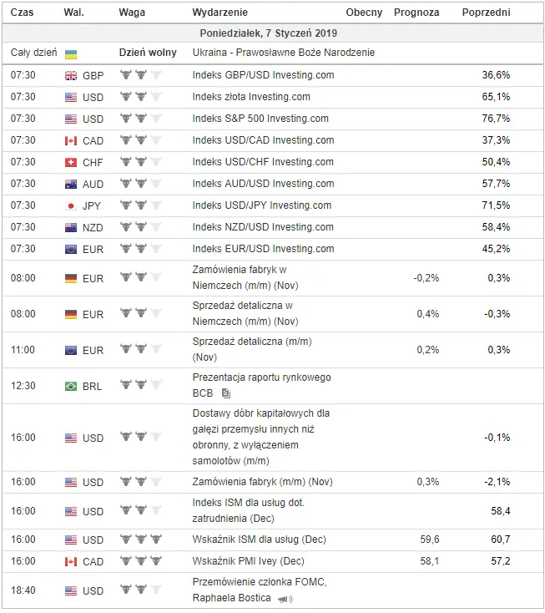
Task: Click speech megaphone icon after Raphaela Bostica
Action: pos(285,599)
